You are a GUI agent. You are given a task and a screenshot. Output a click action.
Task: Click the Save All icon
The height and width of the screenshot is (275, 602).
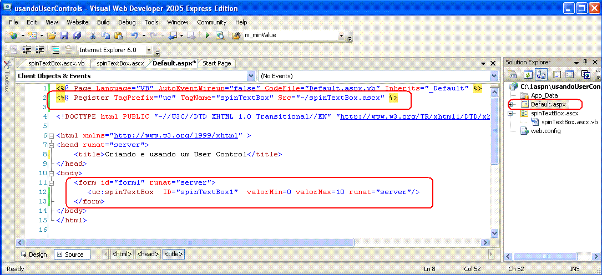coord(77,35)
